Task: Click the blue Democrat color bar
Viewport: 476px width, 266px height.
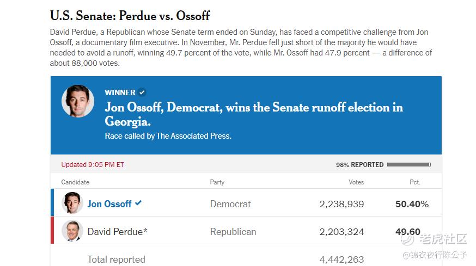Action: [52, 202]
